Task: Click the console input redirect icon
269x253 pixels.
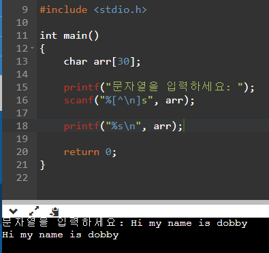Action: [54, 212]
